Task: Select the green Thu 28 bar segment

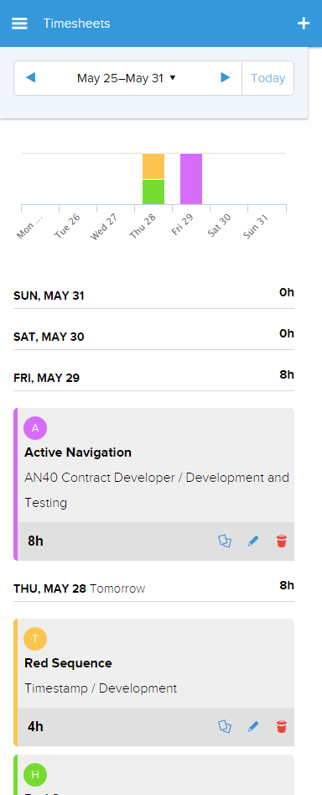Action: pyautogui.click(x=153, y=191)
